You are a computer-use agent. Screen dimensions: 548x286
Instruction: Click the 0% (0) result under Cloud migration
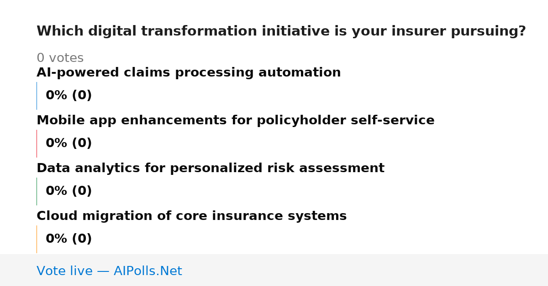[x=69, y=239]
